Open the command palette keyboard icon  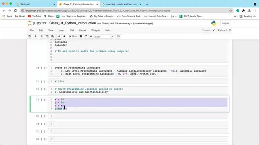(x=118, y=36)
